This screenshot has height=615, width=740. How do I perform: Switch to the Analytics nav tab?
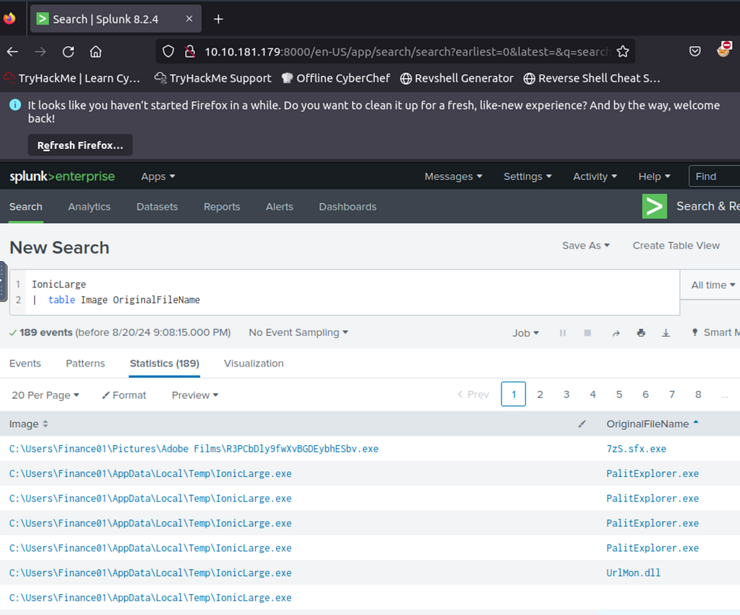[89, 207]
